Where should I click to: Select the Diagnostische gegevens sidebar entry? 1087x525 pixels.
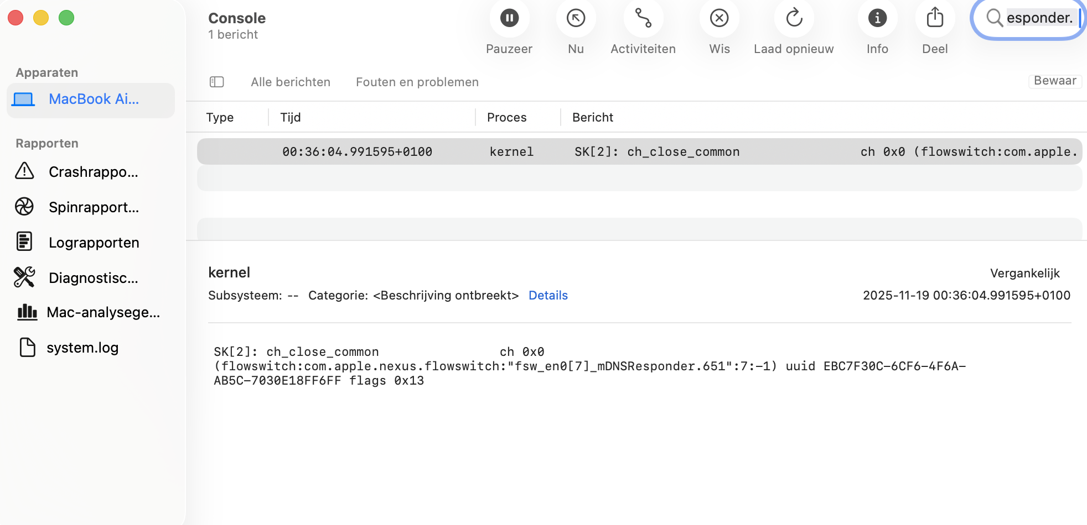[x=25, y=277]
